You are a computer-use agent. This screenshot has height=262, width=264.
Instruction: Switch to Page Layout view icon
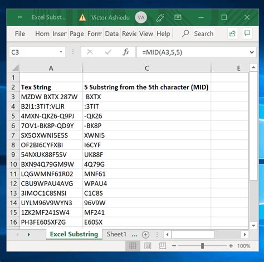tap(148, 246)
